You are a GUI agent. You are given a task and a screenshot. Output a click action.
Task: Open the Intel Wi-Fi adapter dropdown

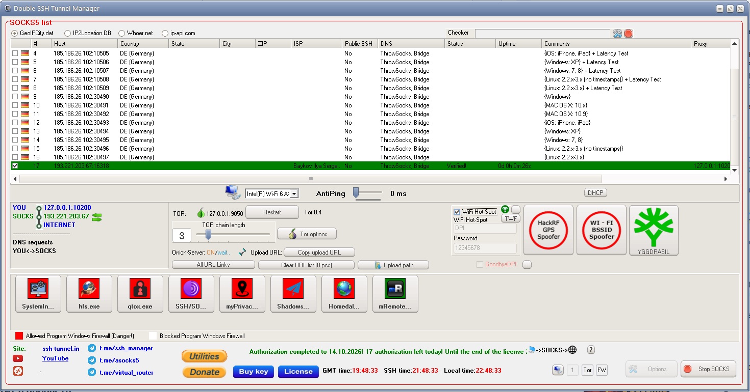271,193
